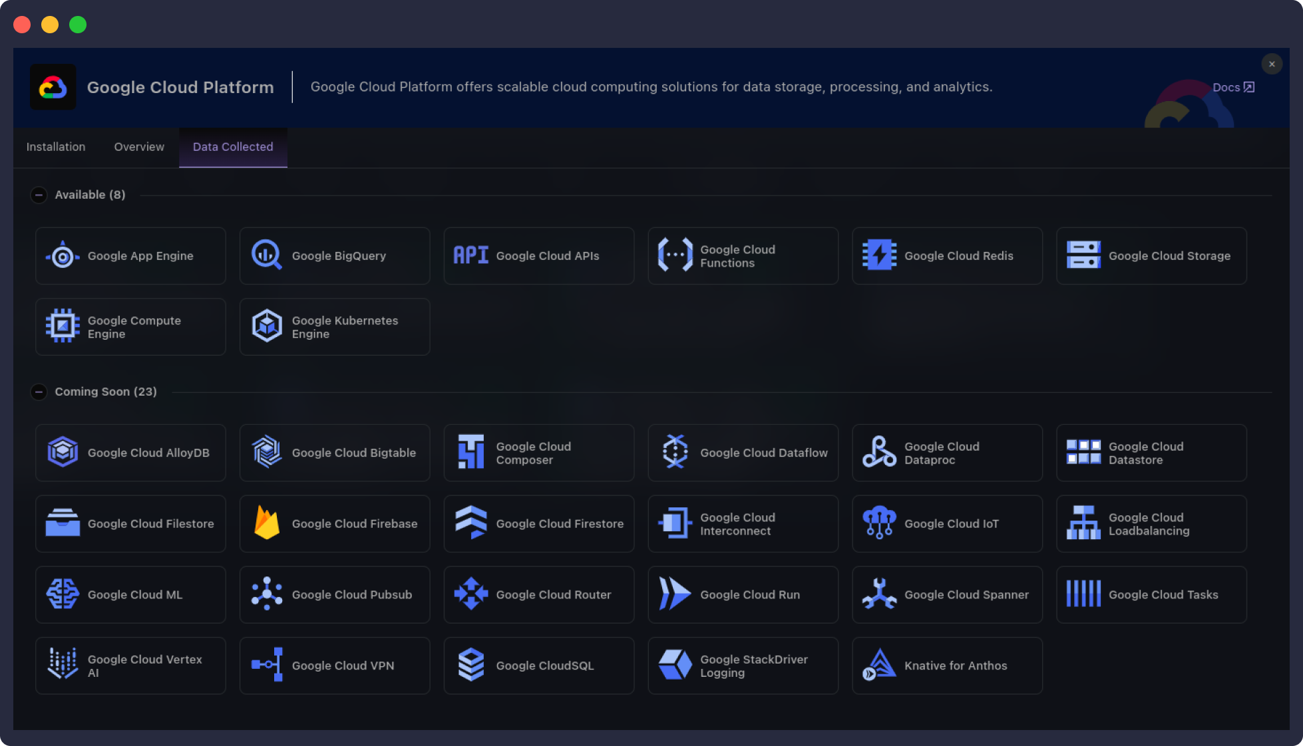
Task: Collapse the Coming Soon section
Action: (x=39, y=392)
